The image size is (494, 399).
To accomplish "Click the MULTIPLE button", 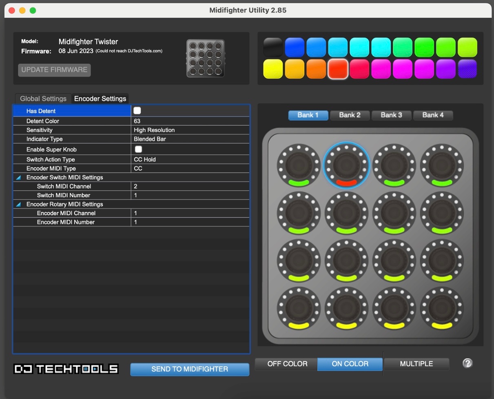I will (x=416, y=364).
